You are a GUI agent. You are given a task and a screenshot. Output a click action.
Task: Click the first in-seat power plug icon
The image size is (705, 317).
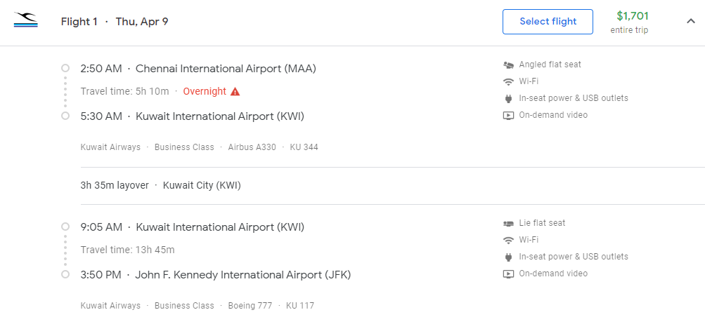click(508, 99)
